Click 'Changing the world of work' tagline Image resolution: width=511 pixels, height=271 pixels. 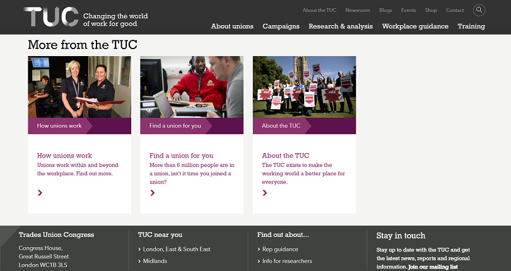pyautogui.click(x=115, y=20)
